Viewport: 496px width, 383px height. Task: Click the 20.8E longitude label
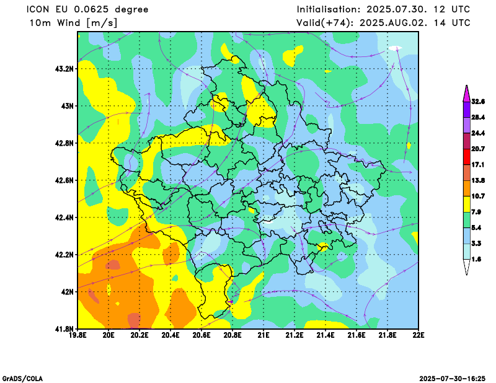point(233,335)
